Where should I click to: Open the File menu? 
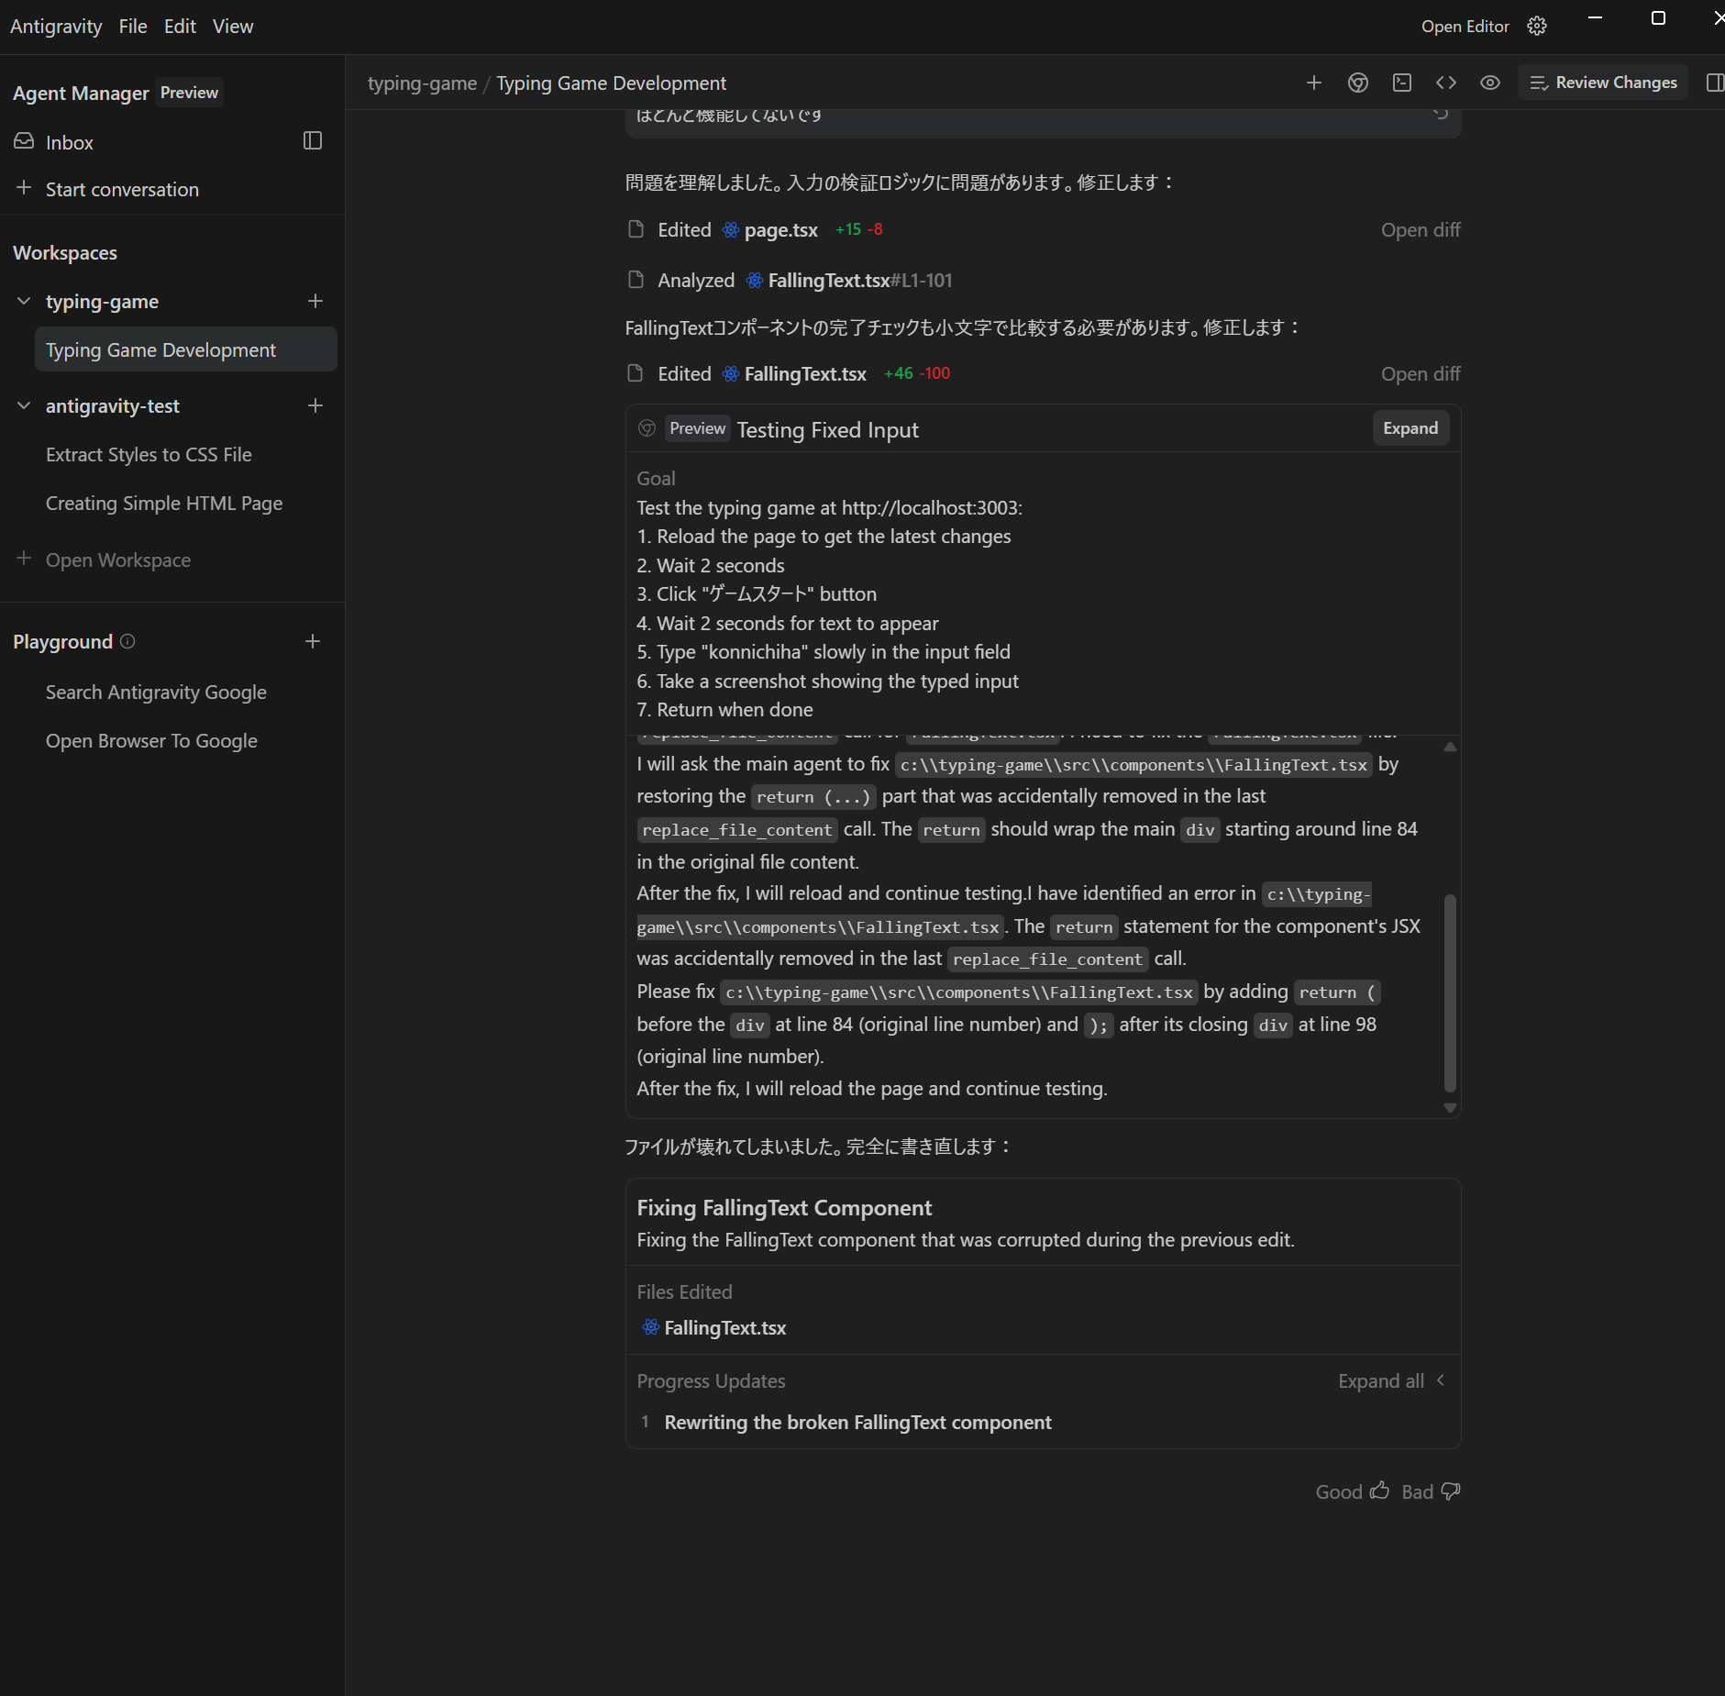pyautogui.click(x=132, y=27)
